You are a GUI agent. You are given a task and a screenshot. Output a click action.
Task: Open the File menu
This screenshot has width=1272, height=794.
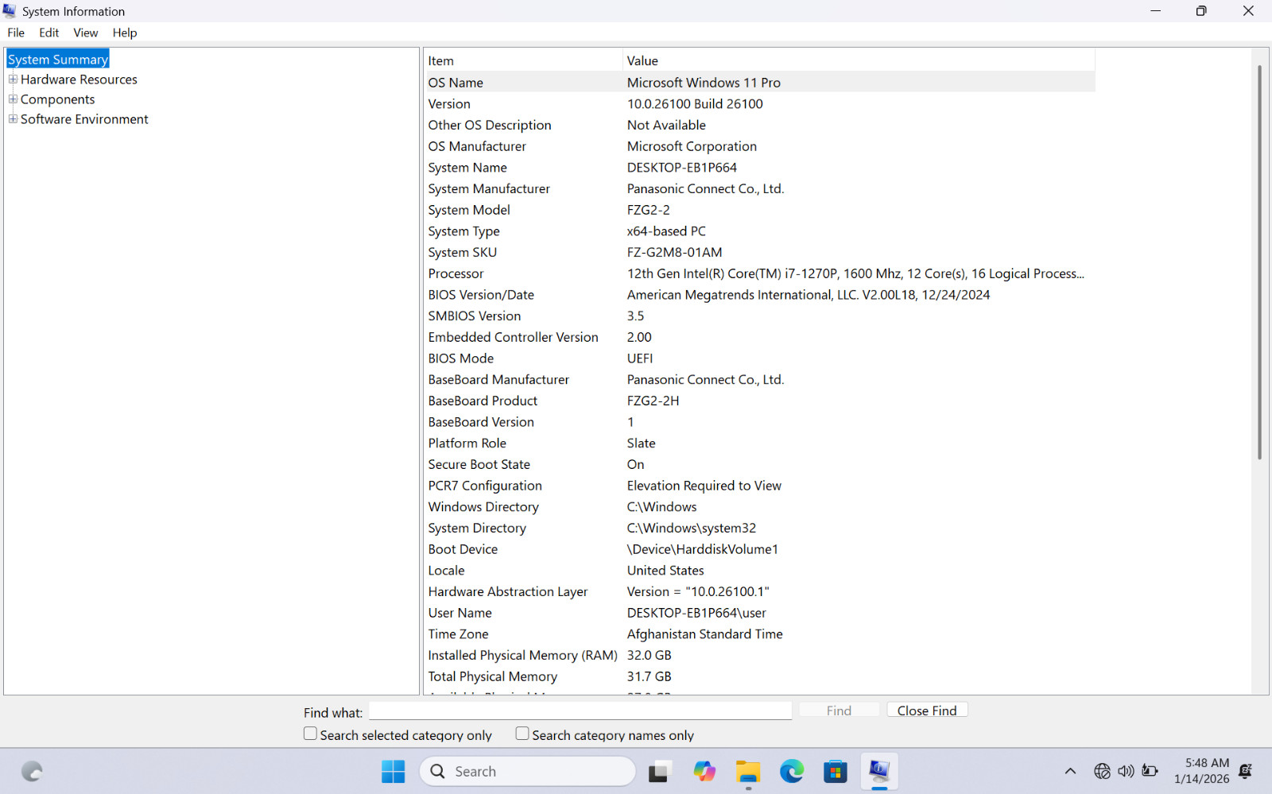16,33
